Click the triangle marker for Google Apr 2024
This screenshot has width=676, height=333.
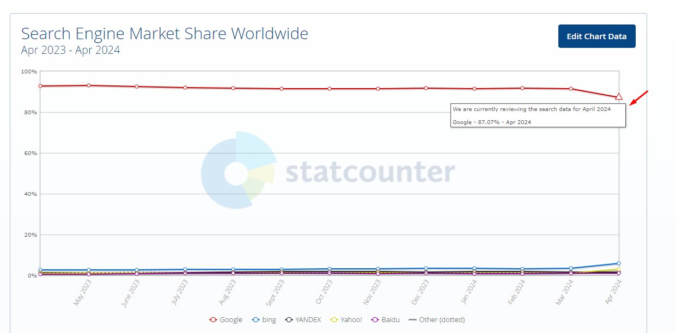(619, 96)
